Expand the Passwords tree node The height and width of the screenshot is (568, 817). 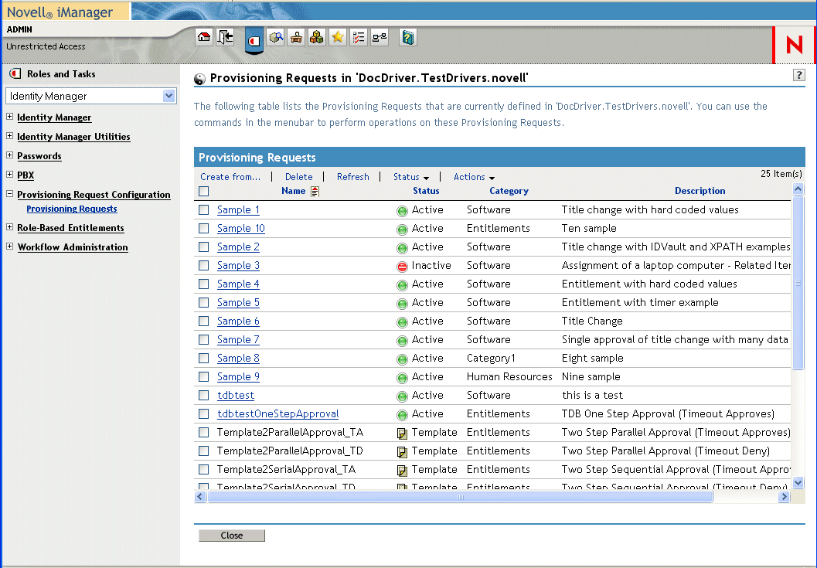coord(10,155)
